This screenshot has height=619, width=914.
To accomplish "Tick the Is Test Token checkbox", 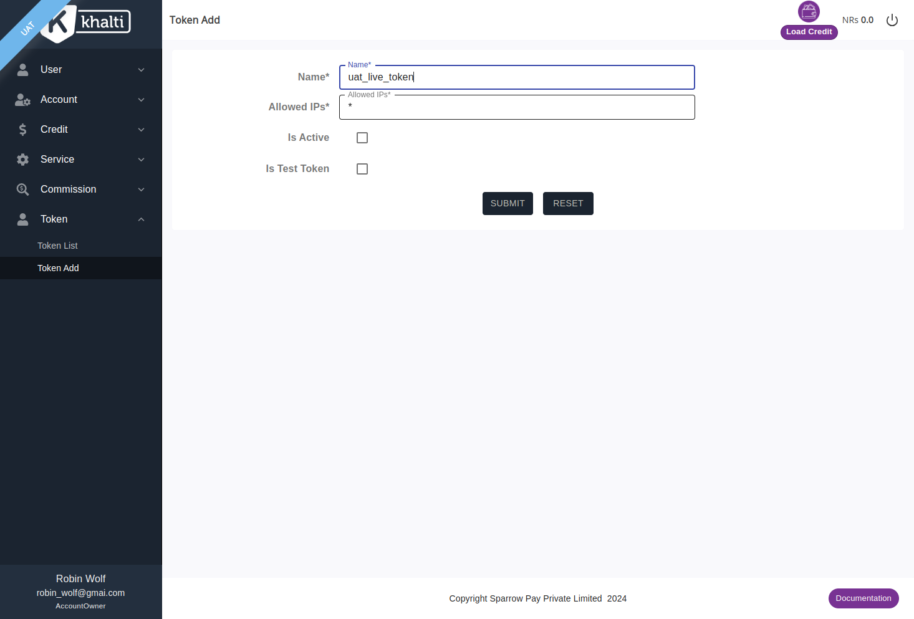I will [362, 169].
